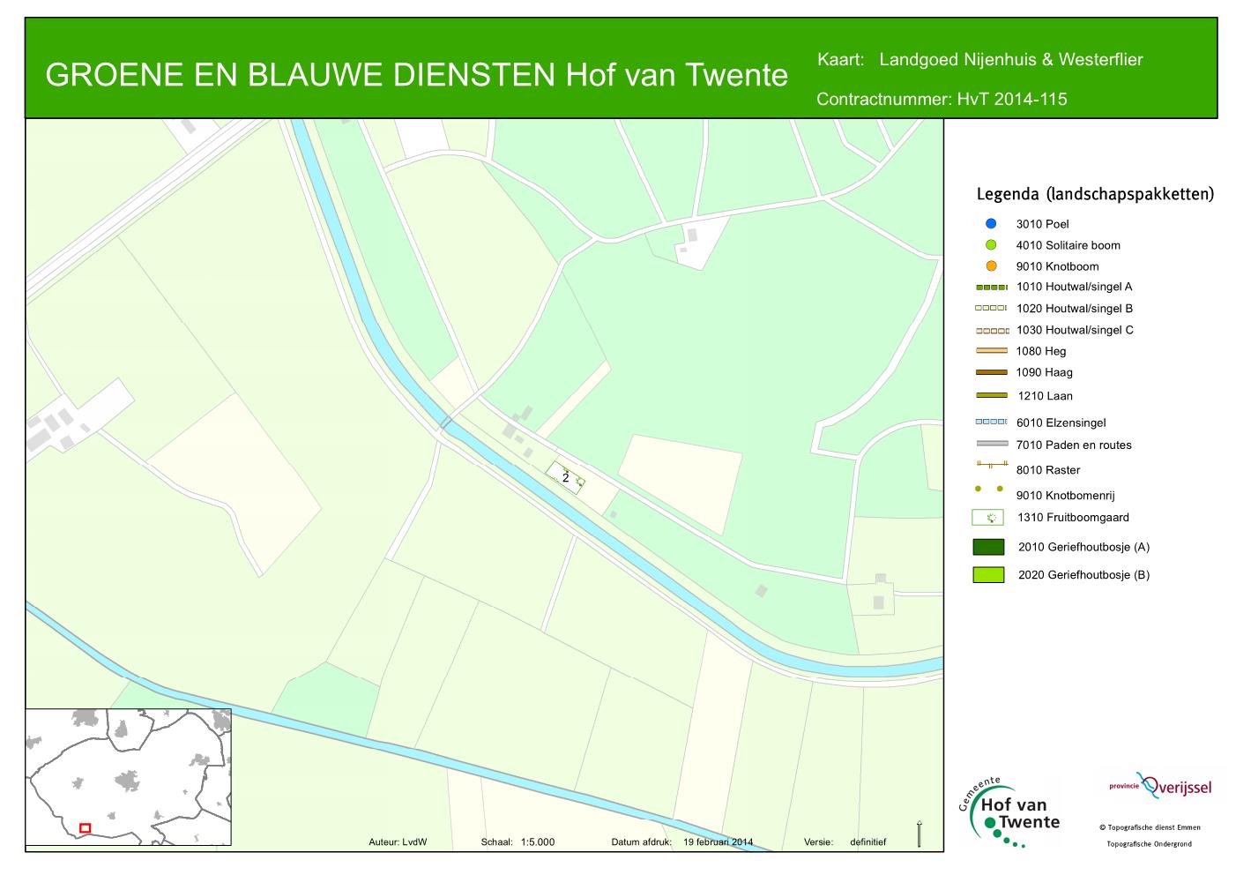This screenshot has width=1236, height=875.
Task: Click the overview inset map
Action: pyautogui.click(x=129, y=777)
